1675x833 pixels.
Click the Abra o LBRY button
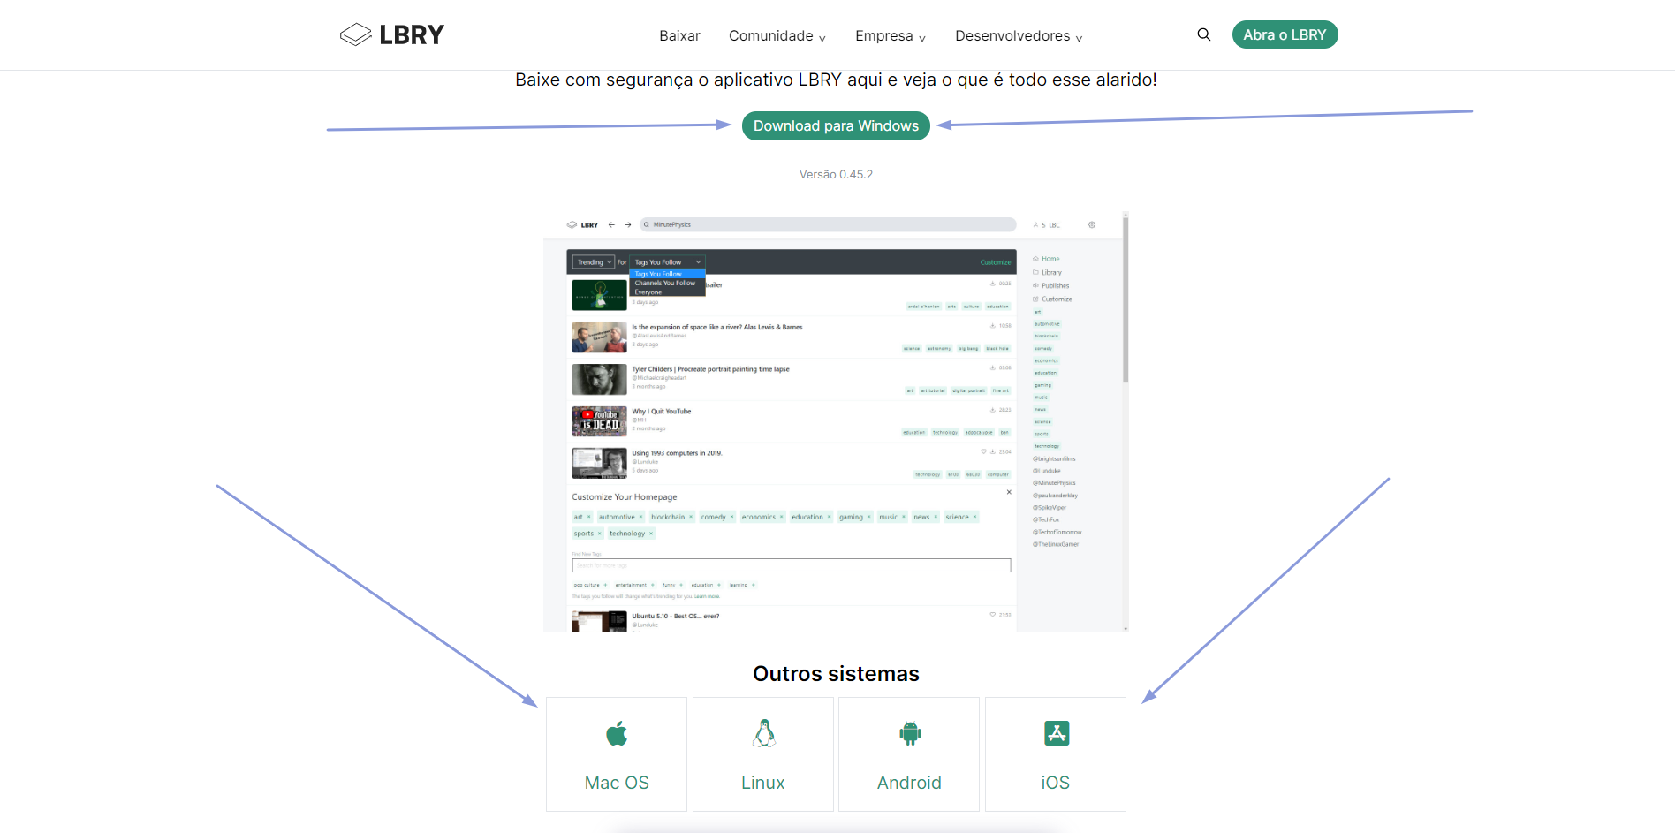tap(1285, 34)
